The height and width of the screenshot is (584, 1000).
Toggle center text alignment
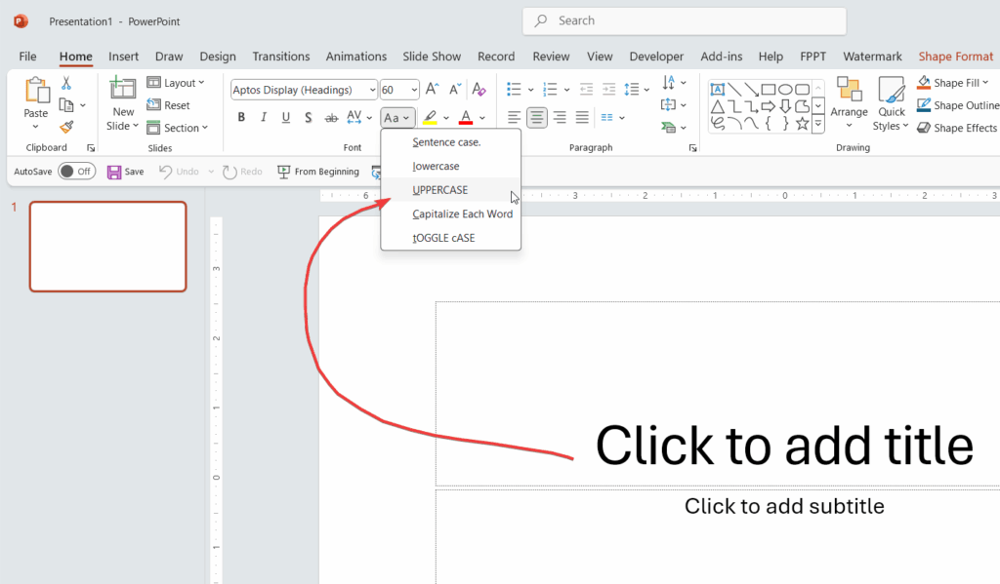pyautogui.click(x=537, y=118)
